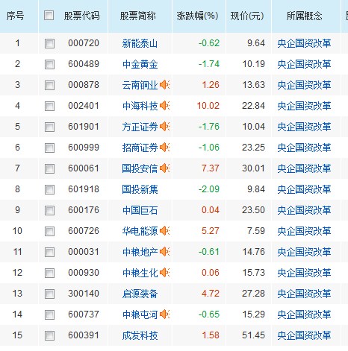Click the 股票代码 column header
Screen dimensions: 348x351
82,16
